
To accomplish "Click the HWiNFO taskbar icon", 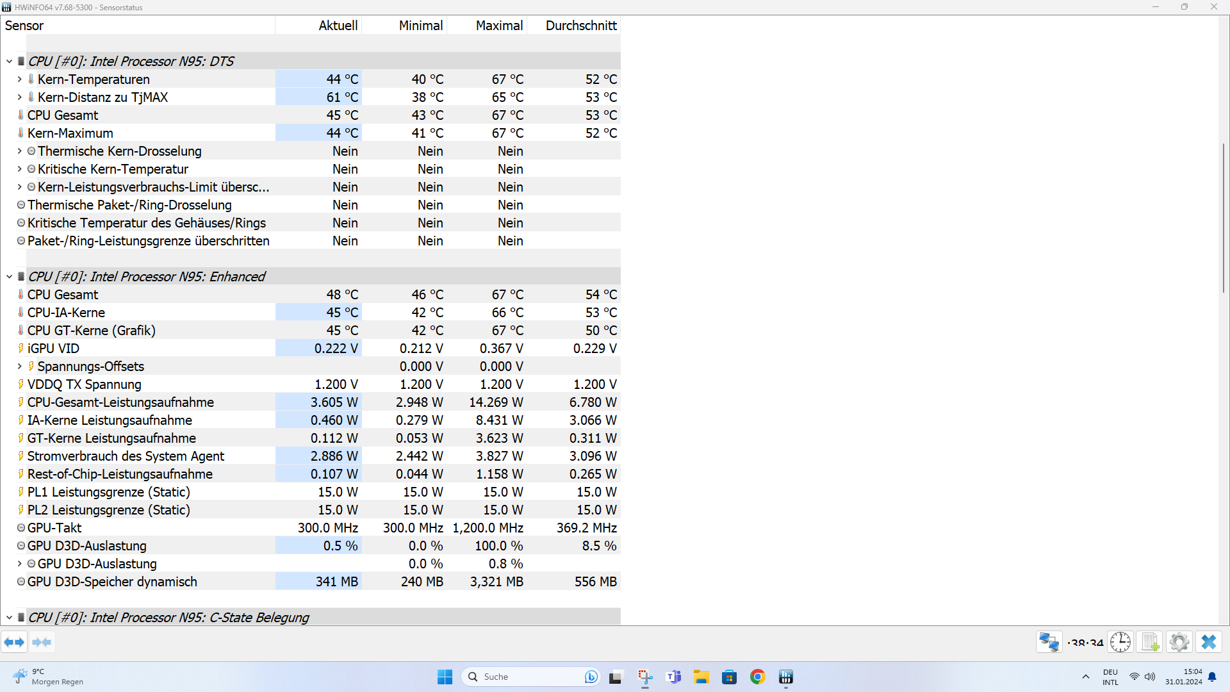I will point(785,677).
